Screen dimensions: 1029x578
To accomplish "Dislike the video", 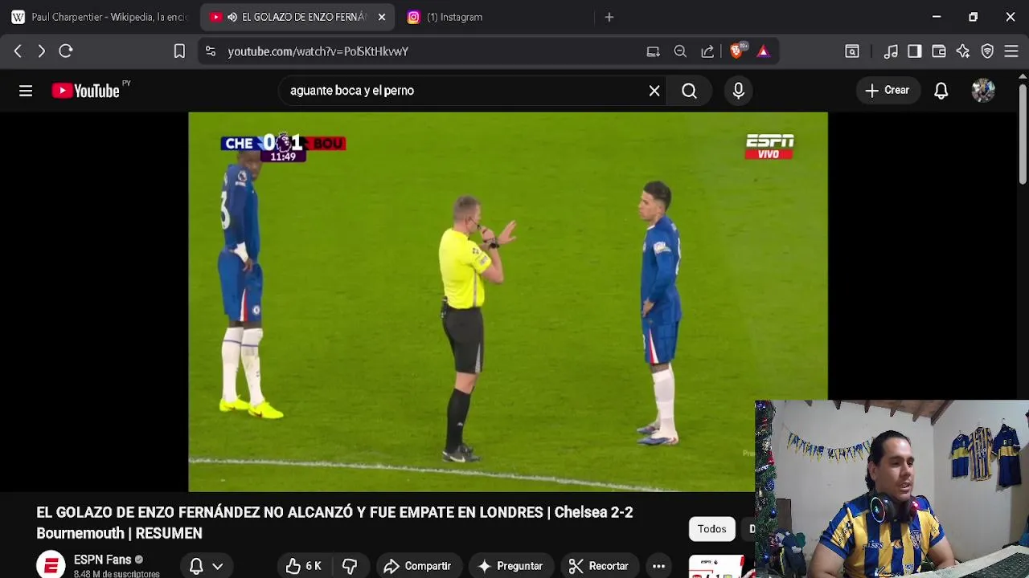I will [x=350, y=566].
